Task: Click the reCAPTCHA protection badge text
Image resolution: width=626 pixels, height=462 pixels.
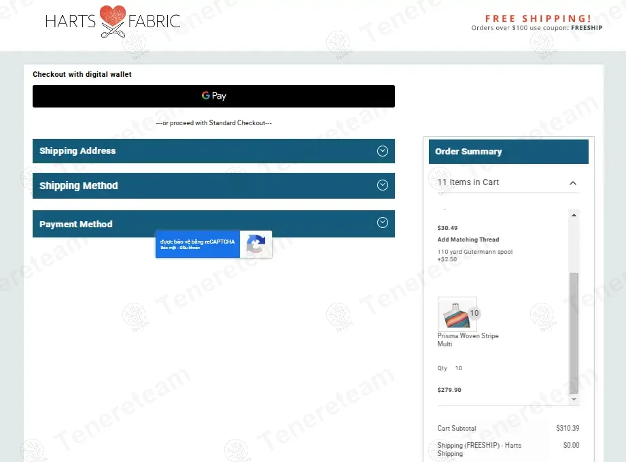Action: coord(198,244)
